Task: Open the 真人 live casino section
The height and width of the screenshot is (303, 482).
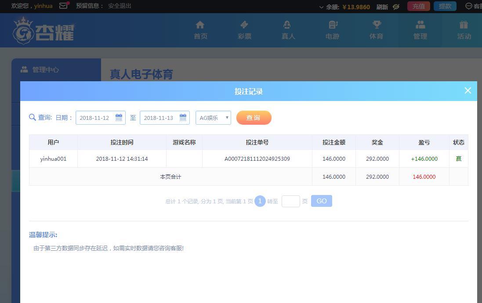Action: [x=288, y=30]
